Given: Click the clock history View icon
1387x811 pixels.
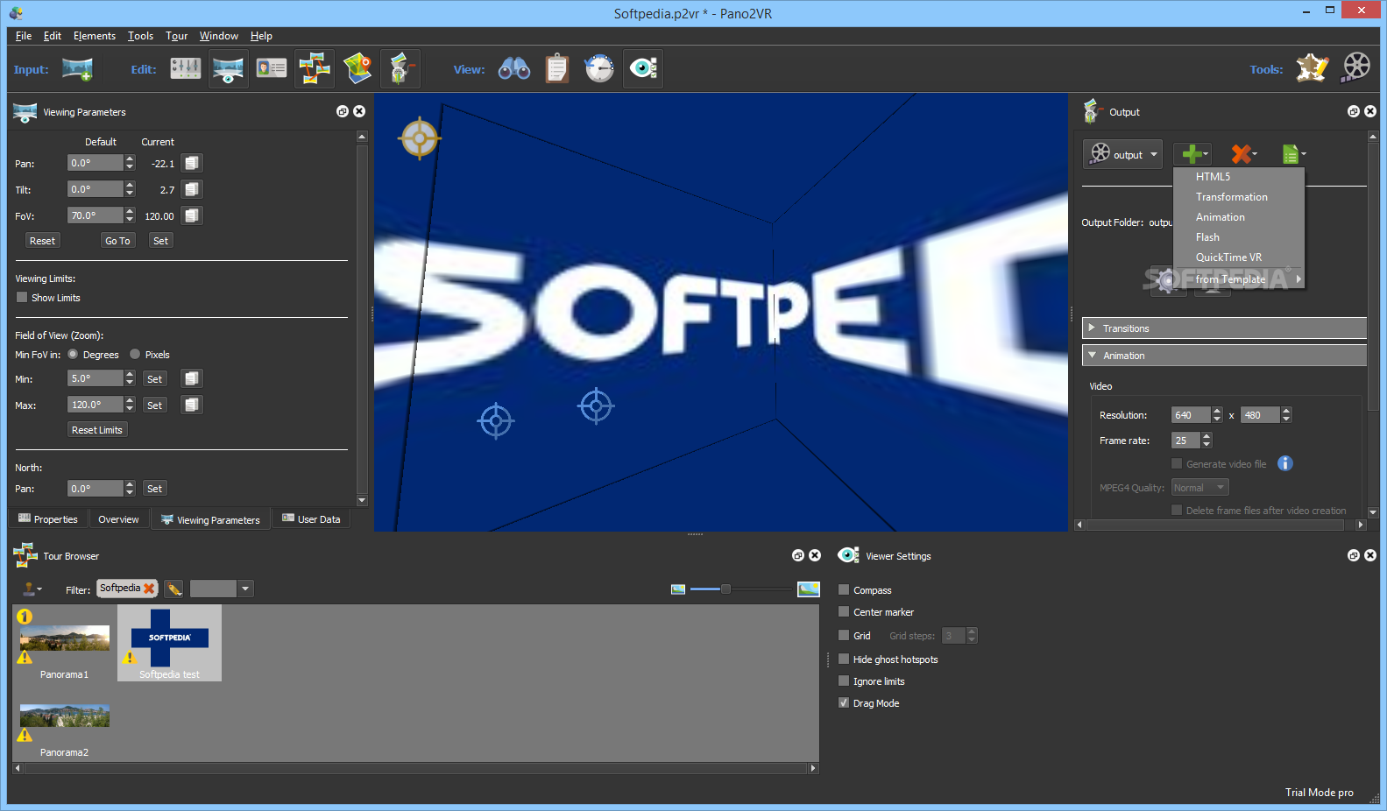Looking at the screenshot, I should [x=599, y=68].
